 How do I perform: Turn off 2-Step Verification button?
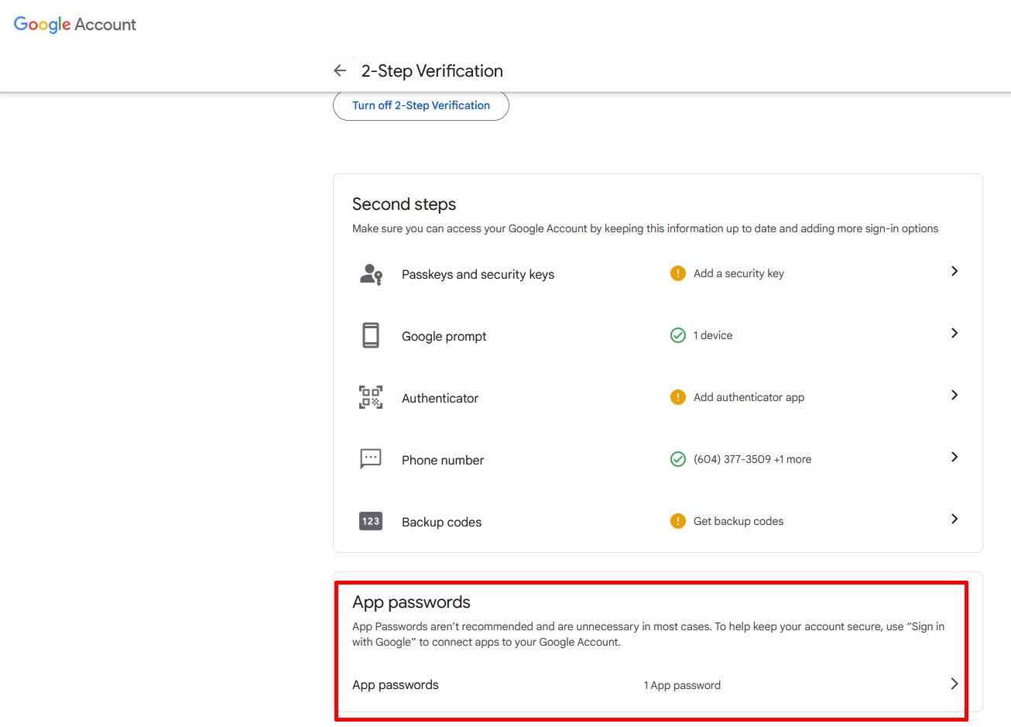421,105
